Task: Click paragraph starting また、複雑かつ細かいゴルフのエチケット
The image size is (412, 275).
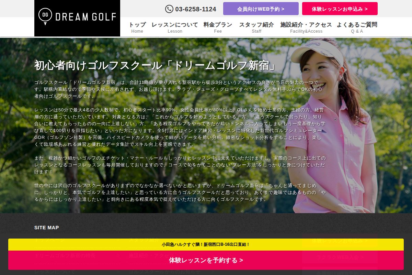Action: pyautogui.click(x=180, y=165)
